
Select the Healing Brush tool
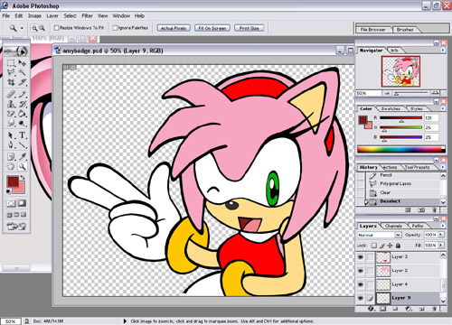pyautogui.click(x=11, y=95)
